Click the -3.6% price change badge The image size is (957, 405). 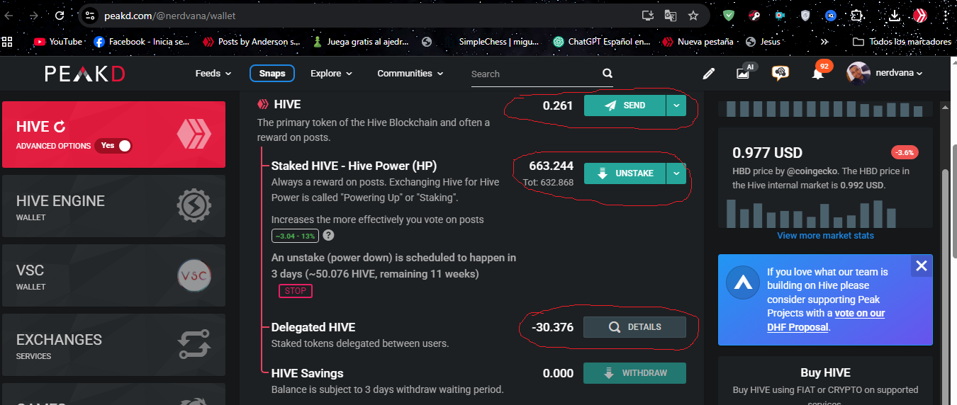[x=905, y=152]
